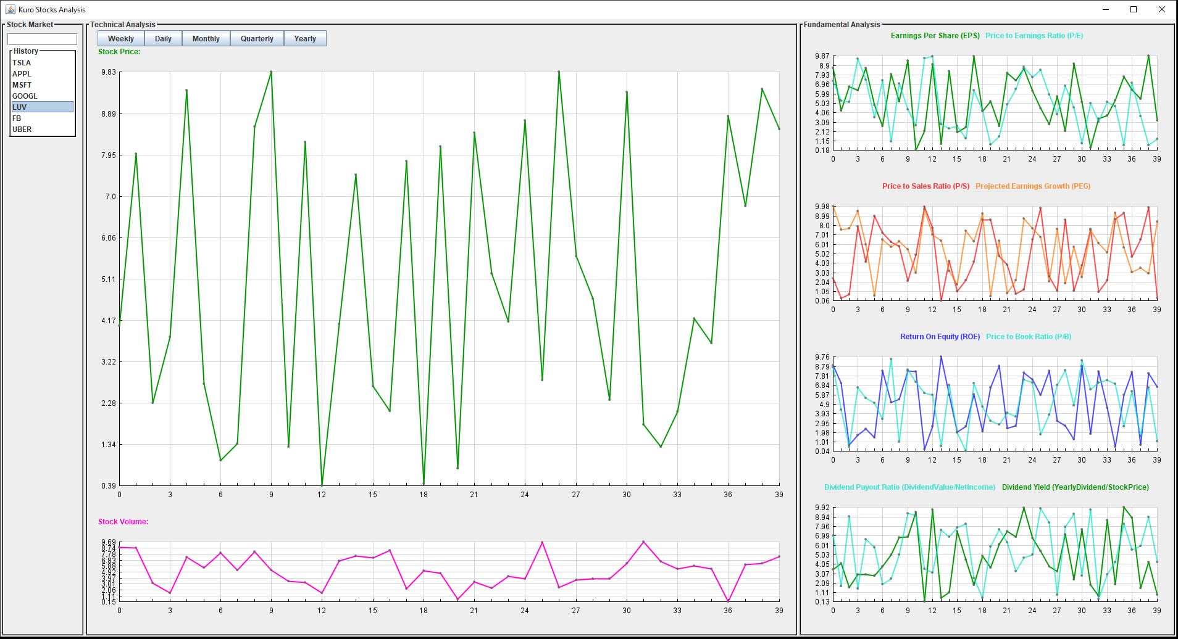
Task: Select GOOGL in the History list
Action: pos(24,96)
